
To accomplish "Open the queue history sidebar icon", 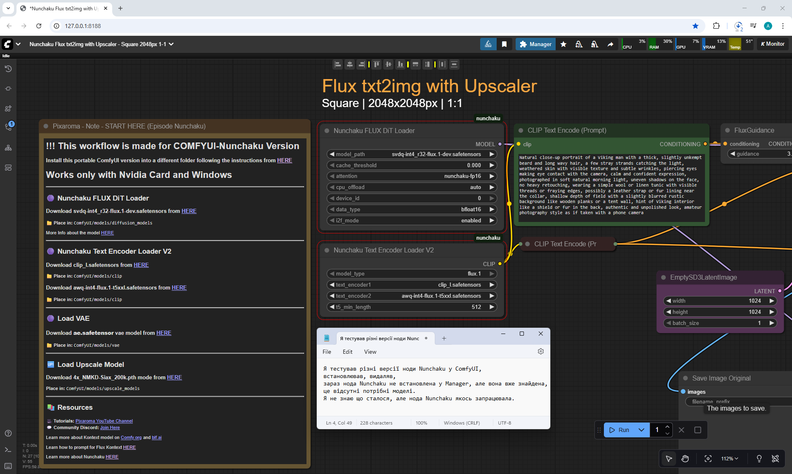I will click(x=8, y=69).
